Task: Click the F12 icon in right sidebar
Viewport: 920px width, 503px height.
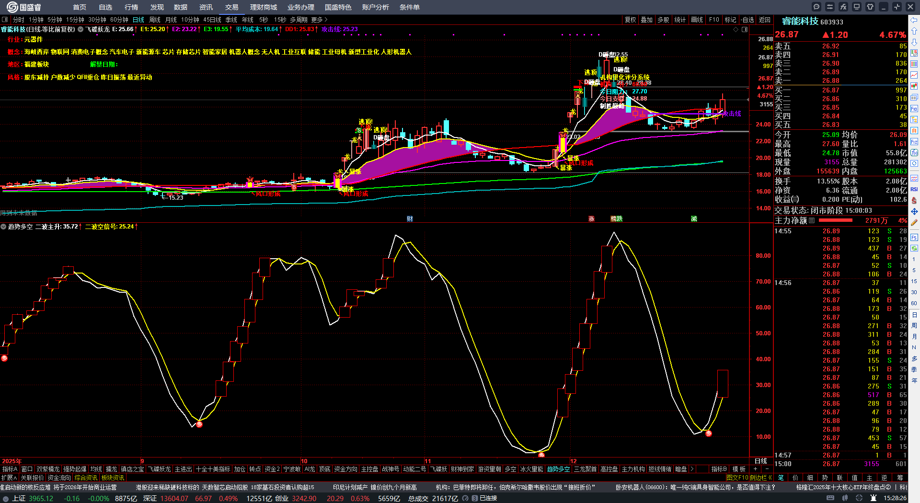Action: coord(914,141)
